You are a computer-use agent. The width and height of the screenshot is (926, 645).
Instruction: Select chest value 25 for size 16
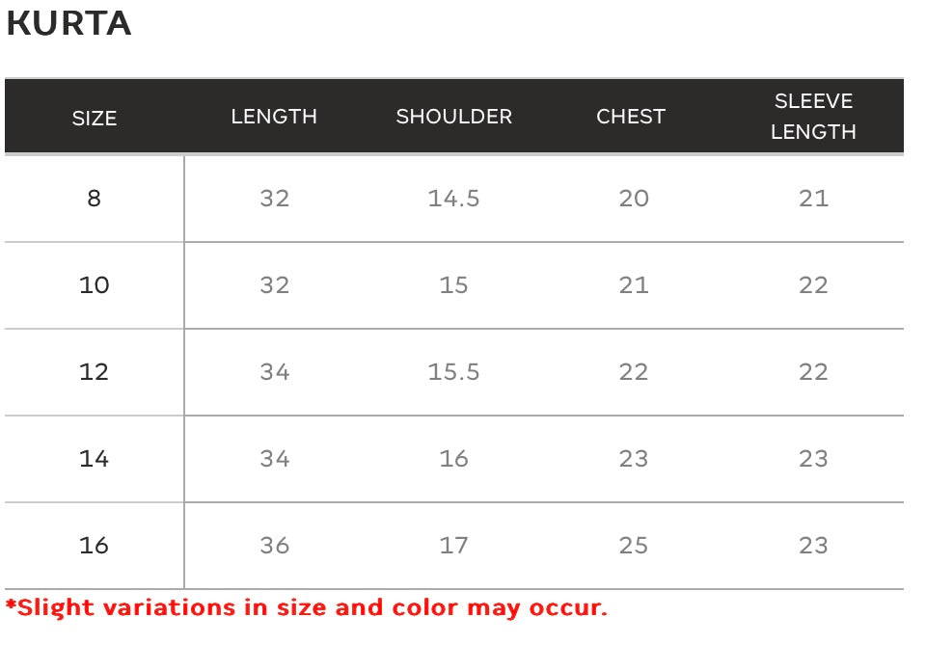pos(633,546)
